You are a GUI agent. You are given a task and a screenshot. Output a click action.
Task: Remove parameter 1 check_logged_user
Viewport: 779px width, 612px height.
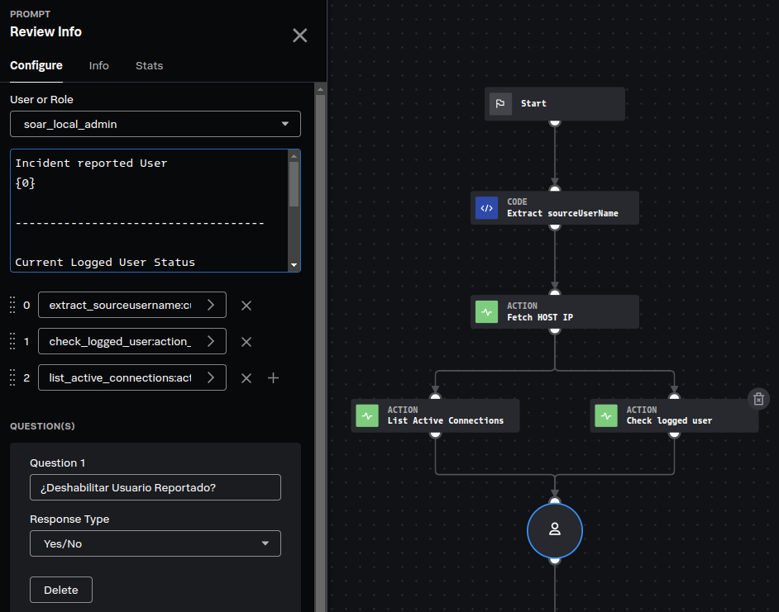[246, 342]
